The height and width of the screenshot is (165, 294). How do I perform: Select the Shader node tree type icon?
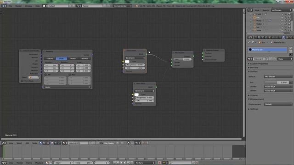point(41,143)
